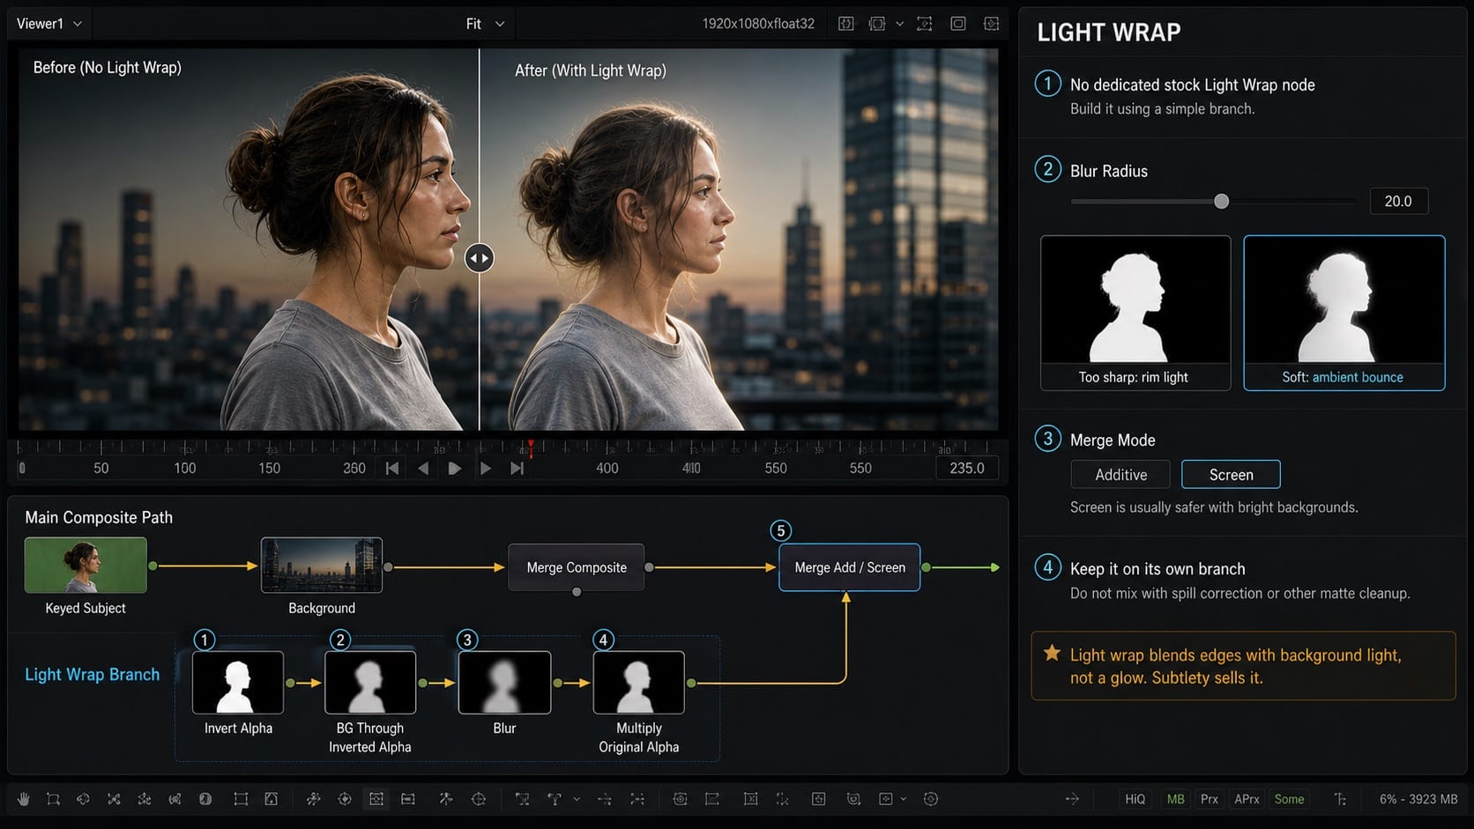
Task: Click the Blur Radius value field 20.0
Action: (x=1398, y=201)
